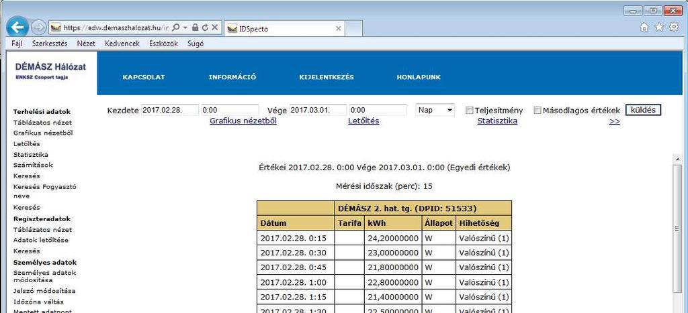Open Táblázatos nézet under Terhelési adatok

(42, 123)
